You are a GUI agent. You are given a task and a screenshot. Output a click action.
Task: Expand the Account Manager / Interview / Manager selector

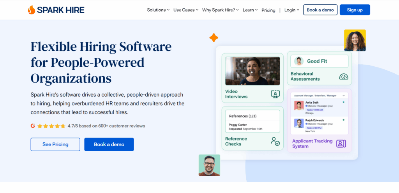coord(320,96)
